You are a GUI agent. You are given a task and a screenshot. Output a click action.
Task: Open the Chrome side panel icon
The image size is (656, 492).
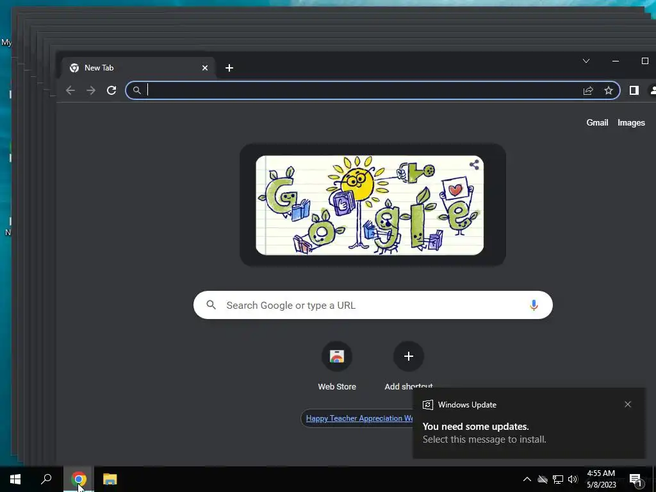[634, 90]
